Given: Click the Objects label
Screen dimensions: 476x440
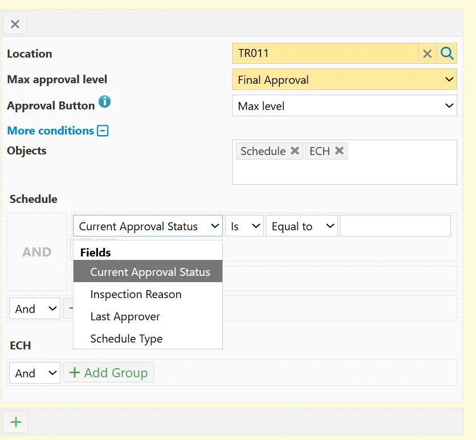Looking at the screenshot, I should (x=27, y=151).
